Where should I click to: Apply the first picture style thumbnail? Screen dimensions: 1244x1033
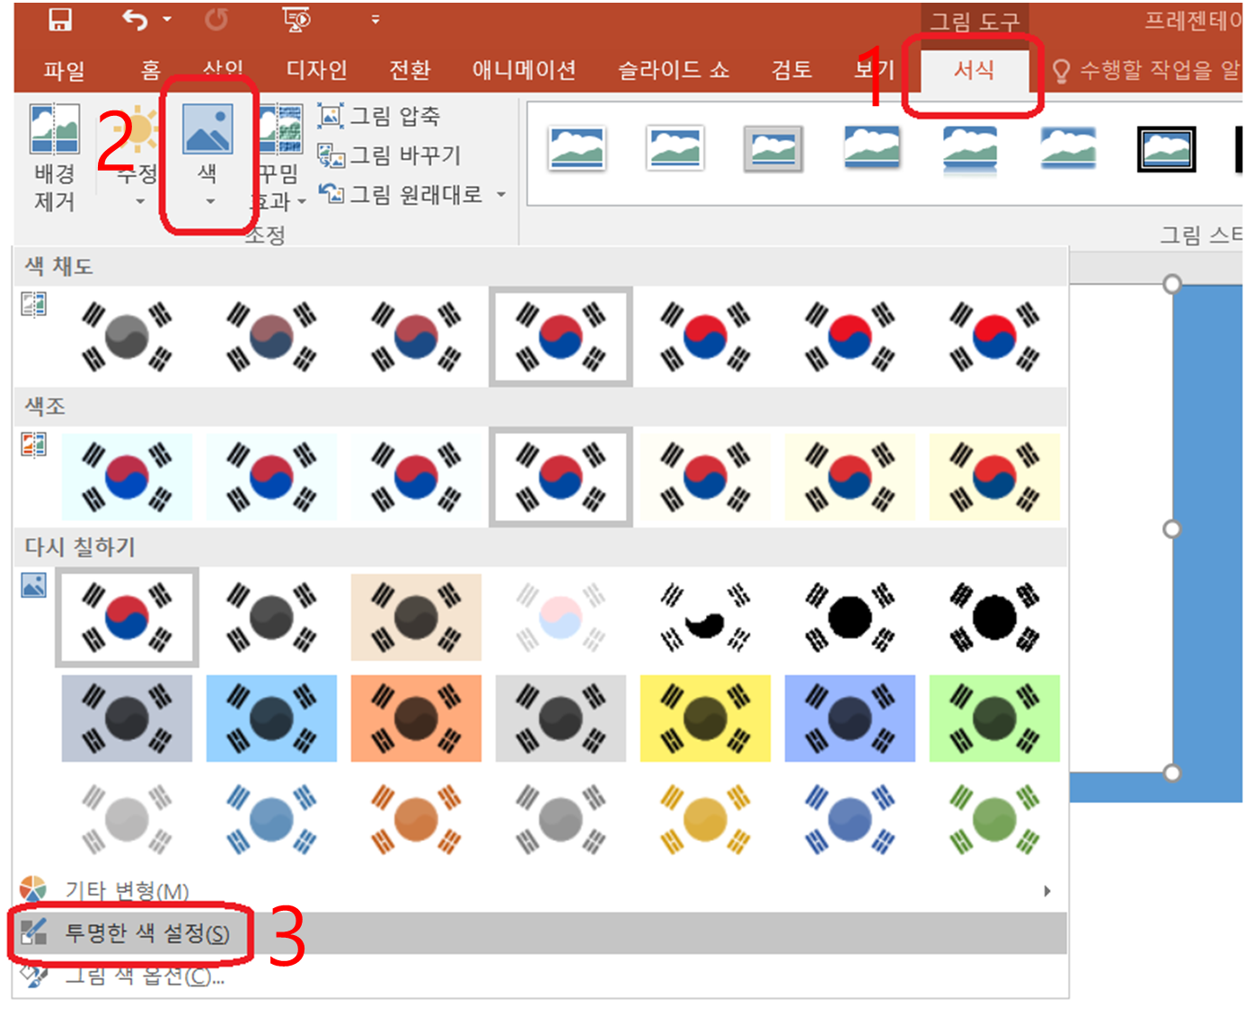[x=577, y=149]
